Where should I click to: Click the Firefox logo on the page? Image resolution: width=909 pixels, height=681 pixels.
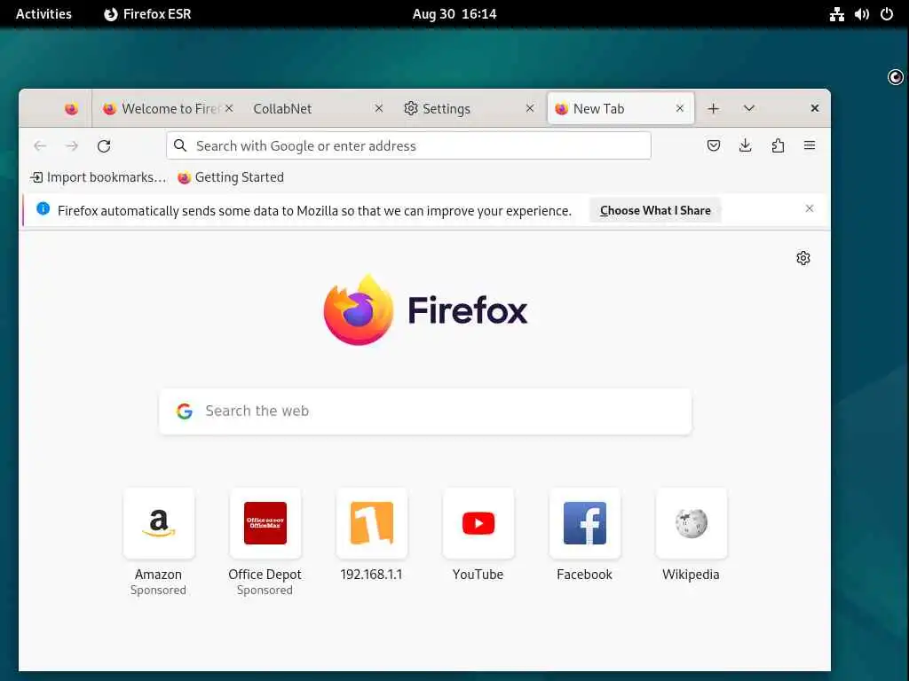point(425,309)
